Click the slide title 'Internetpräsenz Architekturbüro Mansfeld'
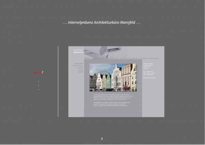Image resolution: width=205 pixels, height=145 pixels. click(x=102, y=23)
